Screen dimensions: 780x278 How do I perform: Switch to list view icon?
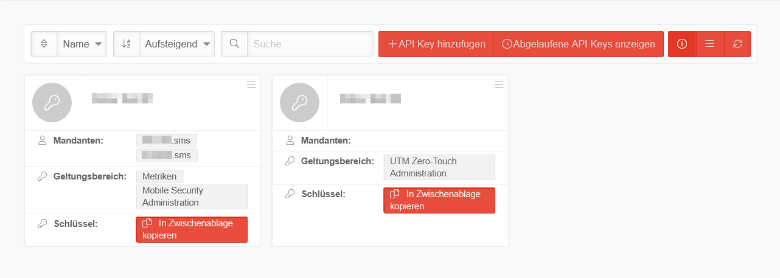pyautogui.click(x=709, y=44)
